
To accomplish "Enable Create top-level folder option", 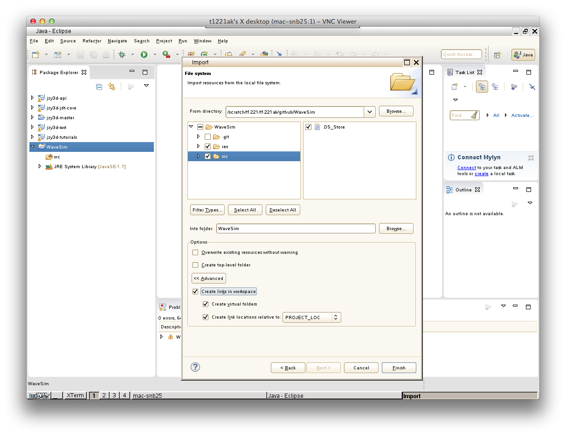I will (195, 265).
